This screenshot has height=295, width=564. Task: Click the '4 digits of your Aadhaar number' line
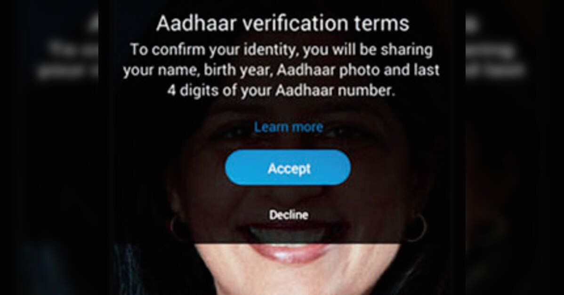point(281,90)
